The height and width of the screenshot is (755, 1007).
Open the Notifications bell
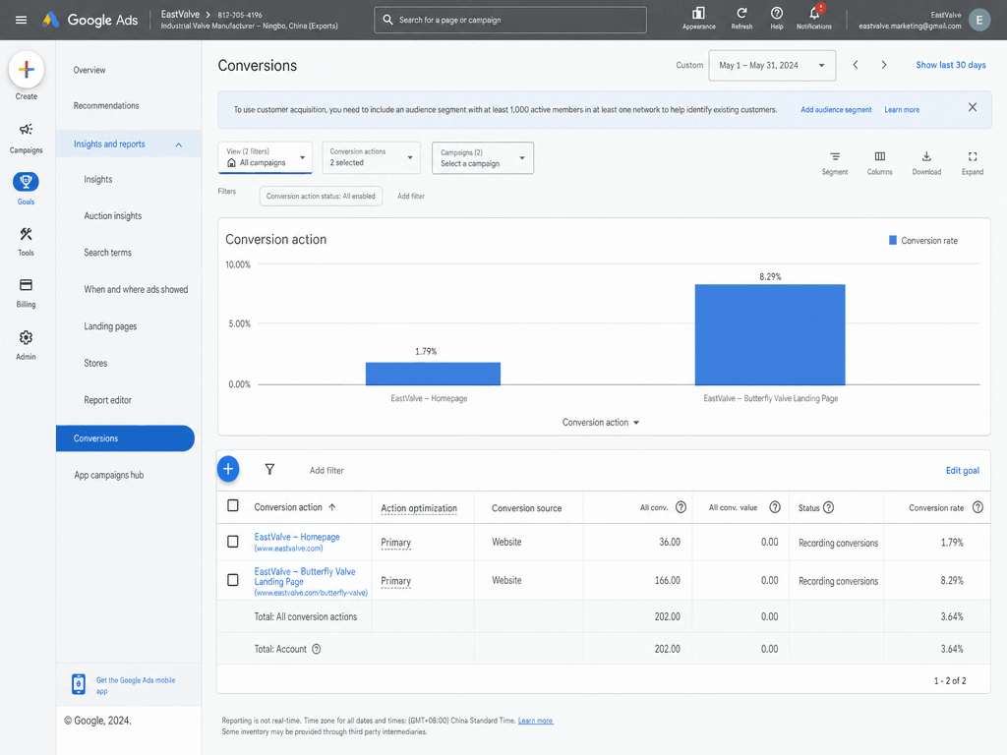(x=814, y=14)
